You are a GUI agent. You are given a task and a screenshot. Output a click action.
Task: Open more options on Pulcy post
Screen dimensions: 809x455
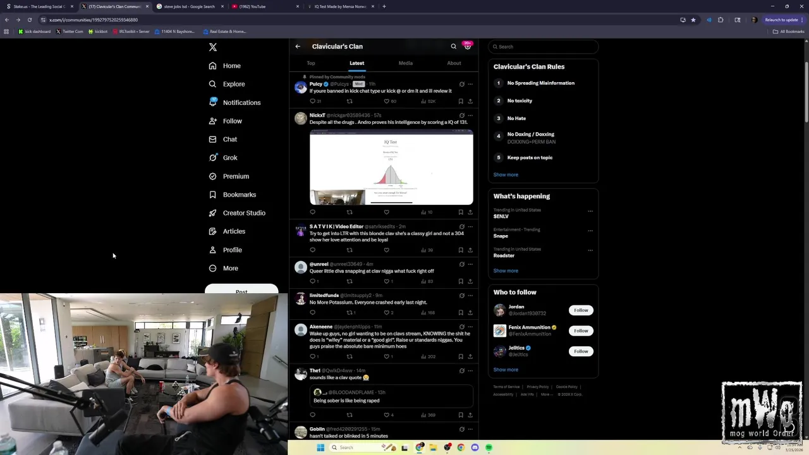coord(470,84)
